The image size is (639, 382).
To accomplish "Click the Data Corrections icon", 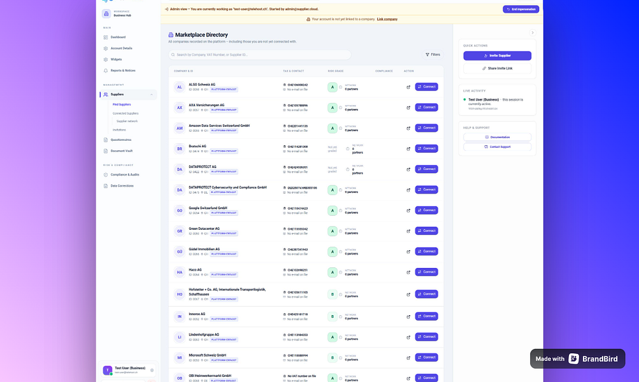I will click(106, 186).
